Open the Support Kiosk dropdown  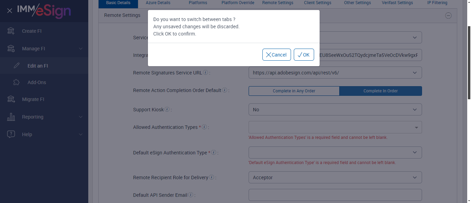[335, 110]
